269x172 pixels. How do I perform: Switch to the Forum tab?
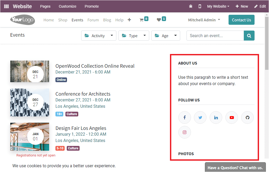[93, 20]
